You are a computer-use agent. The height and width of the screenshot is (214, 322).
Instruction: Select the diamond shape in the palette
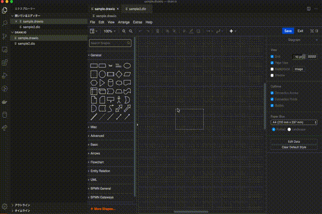pyautogui.click(x=119, y=74)
